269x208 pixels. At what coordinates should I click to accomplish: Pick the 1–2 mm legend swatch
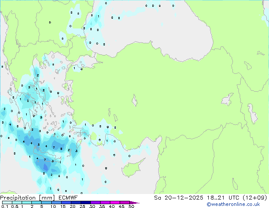[x=27, y=202]
